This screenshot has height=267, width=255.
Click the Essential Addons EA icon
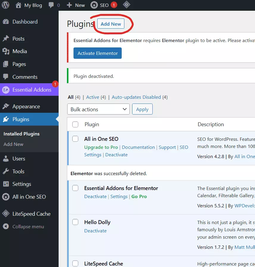coord(6,90)
